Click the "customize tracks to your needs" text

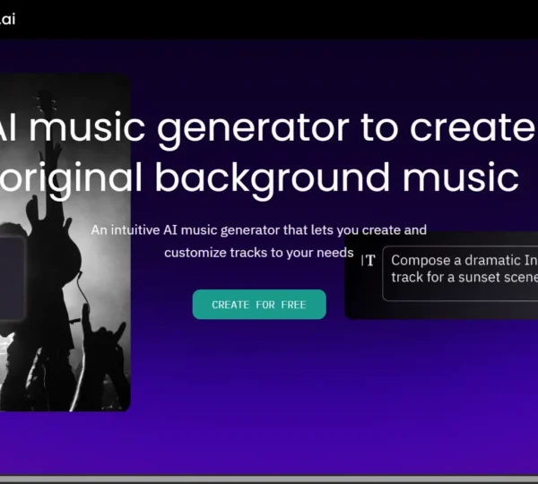[x=258, y=253]
